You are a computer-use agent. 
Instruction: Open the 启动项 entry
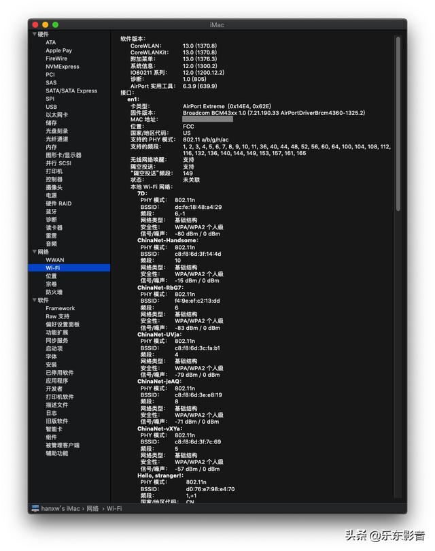point(54,348)
